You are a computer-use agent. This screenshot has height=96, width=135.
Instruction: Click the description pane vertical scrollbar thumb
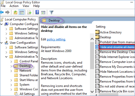coord(92,56)
